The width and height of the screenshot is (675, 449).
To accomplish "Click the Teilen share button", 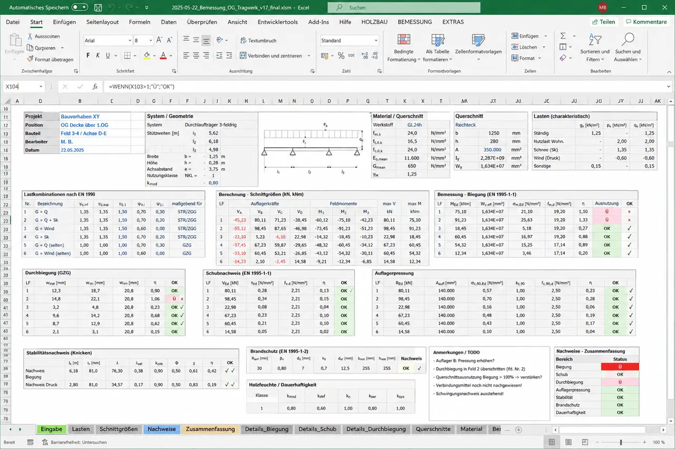I will [x=604, y=22].
